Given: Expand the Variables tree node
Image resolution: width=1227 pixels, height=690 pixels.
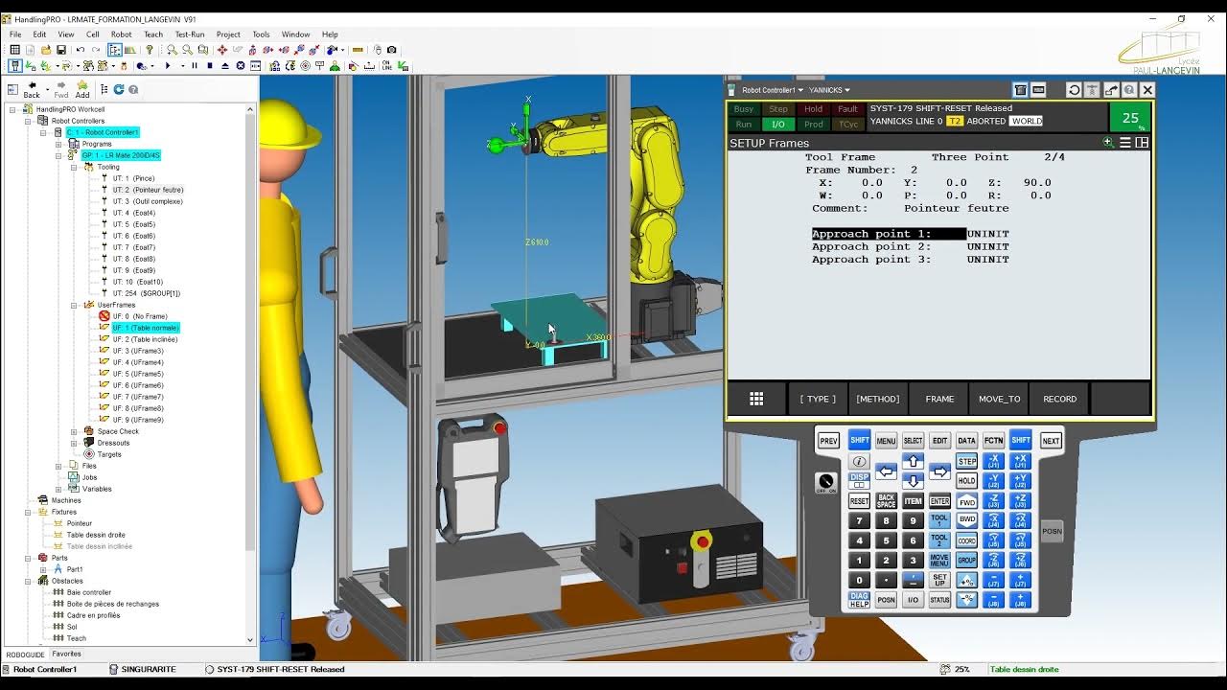Looking at the screenshot, I should [x=58, y=489].
